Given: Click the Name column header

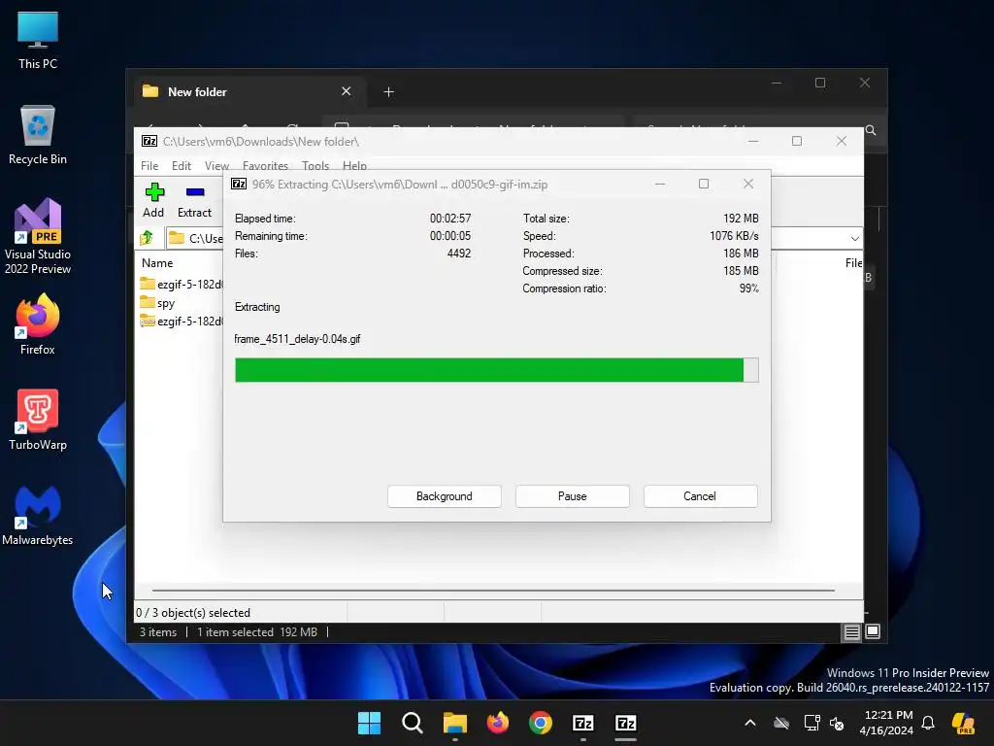Looking at the screenshot, I should tap(157, 262).
